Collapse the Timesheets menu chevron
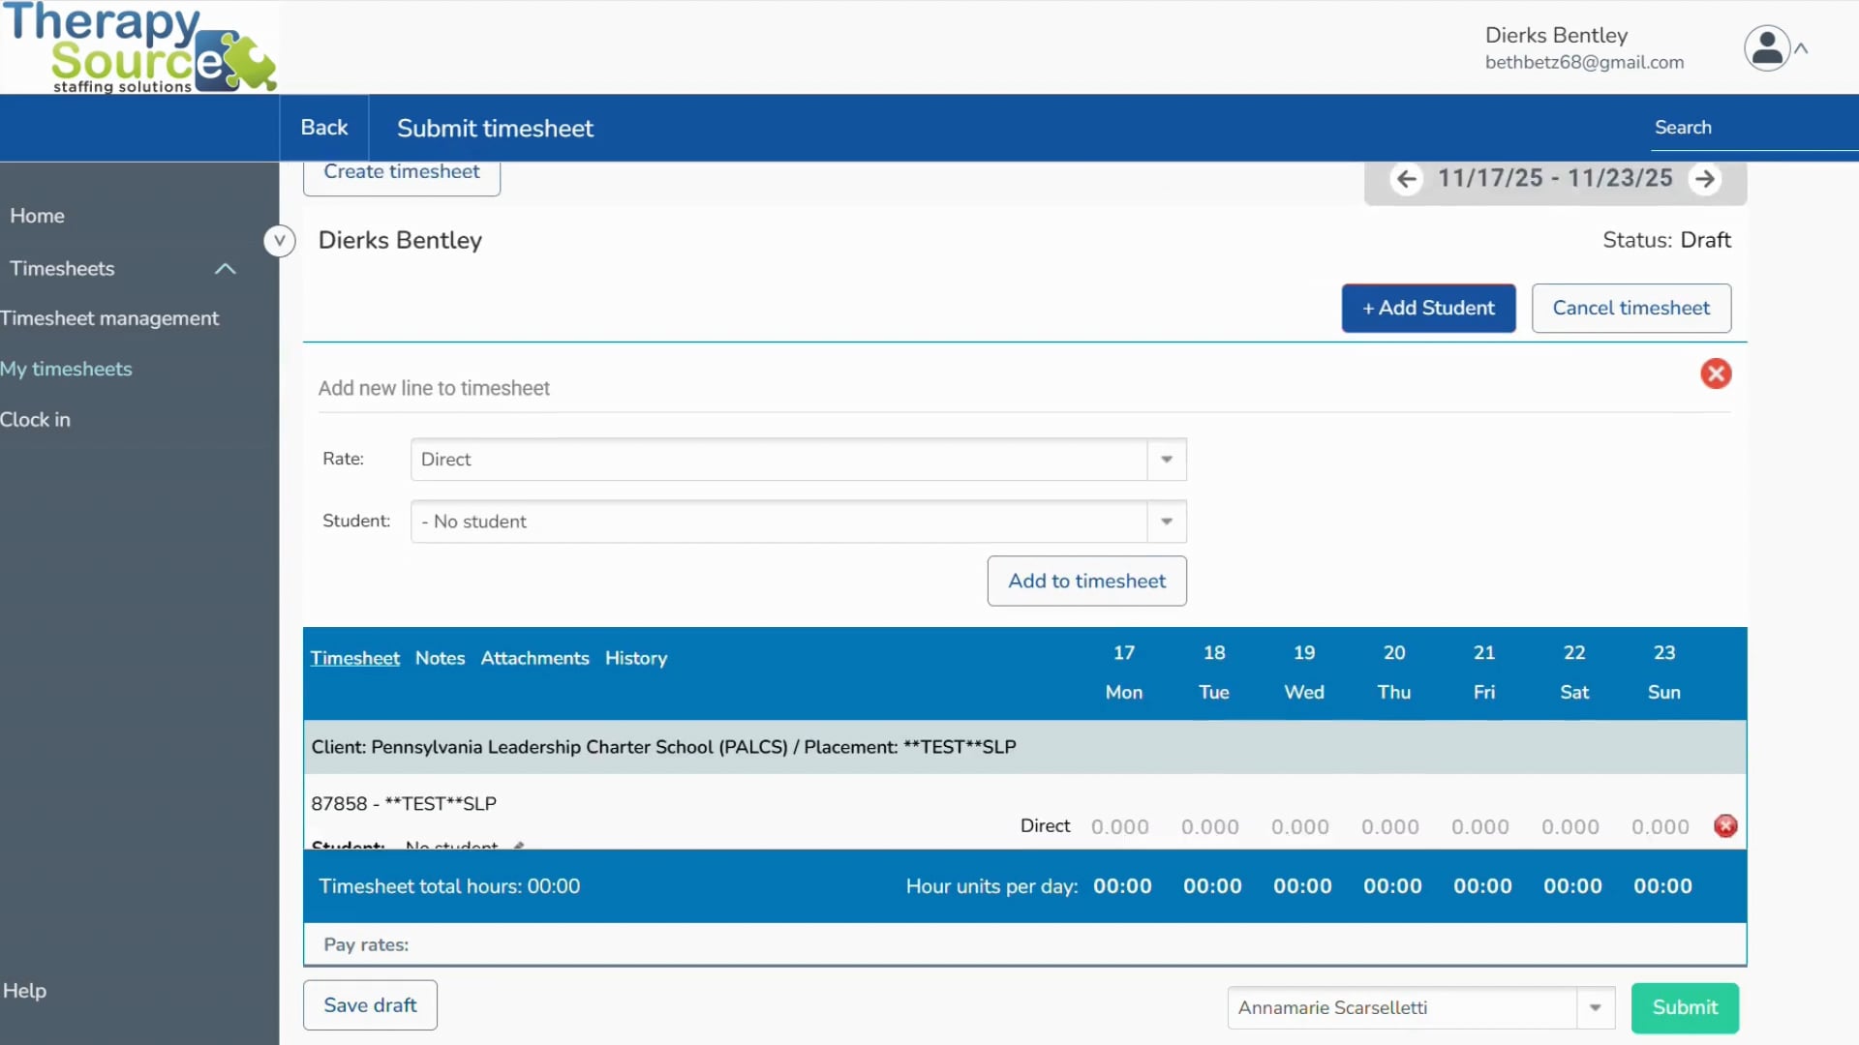1859x1045 pixels. (x=226, y=269)
